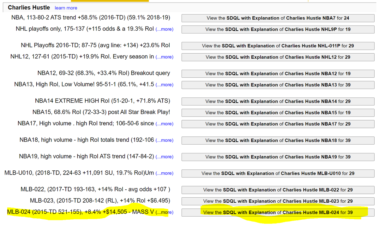The width and height of the screenshot is (379, 226).
Task: View SDQL explanation of NBA19 for 39
Action: (x=278, y=157)
